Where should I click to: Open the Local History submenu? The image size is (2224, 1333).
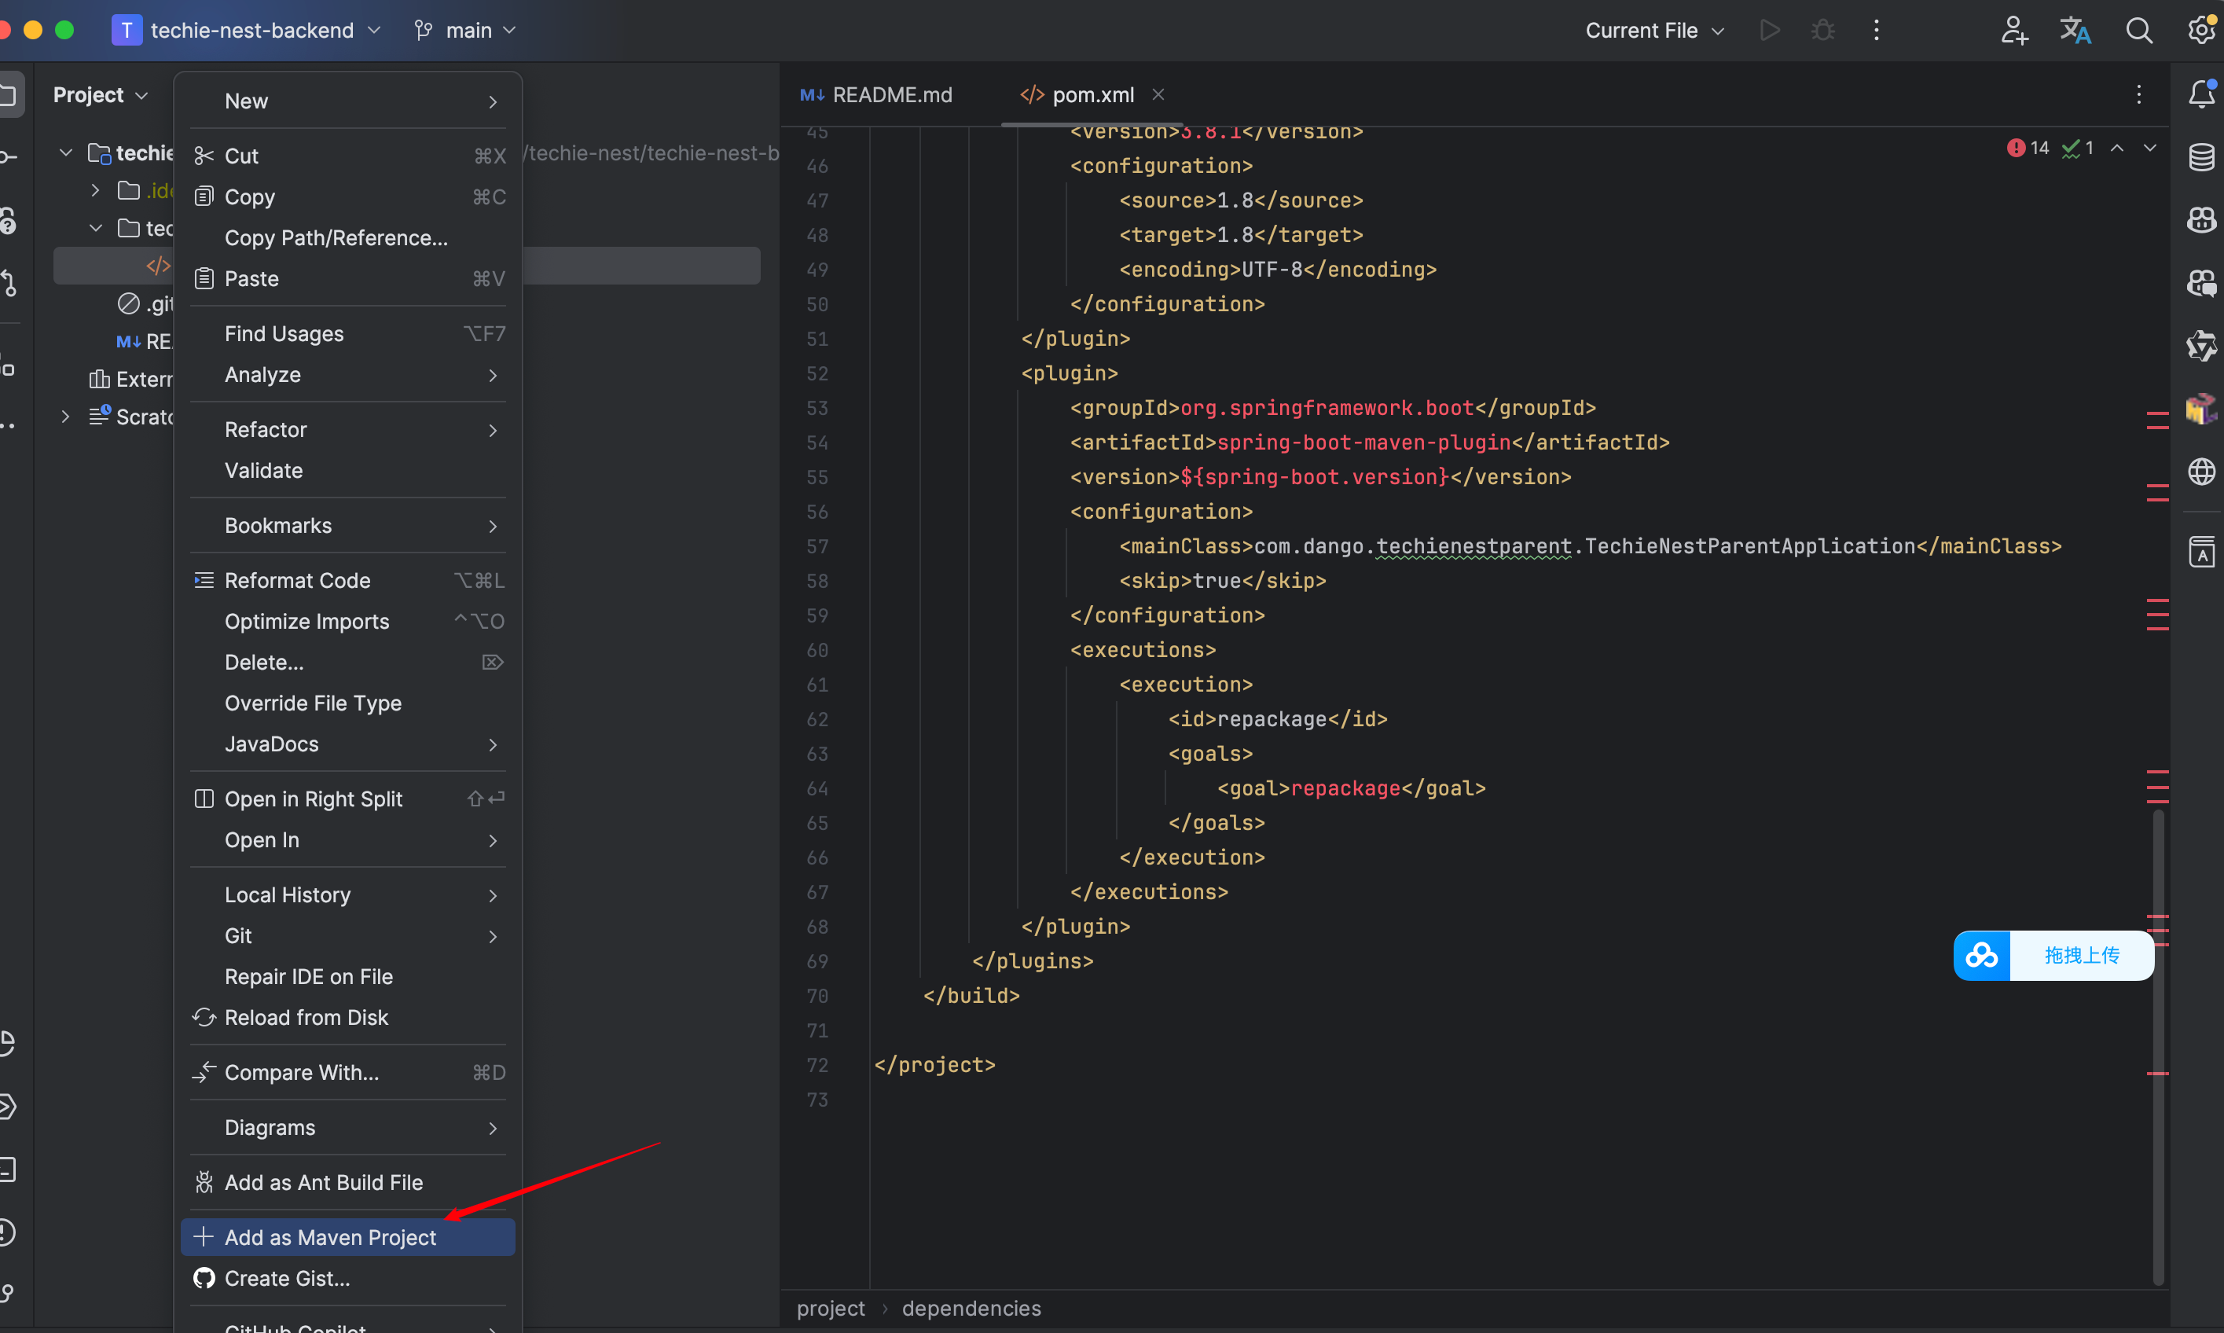click(x=347, y=894)
